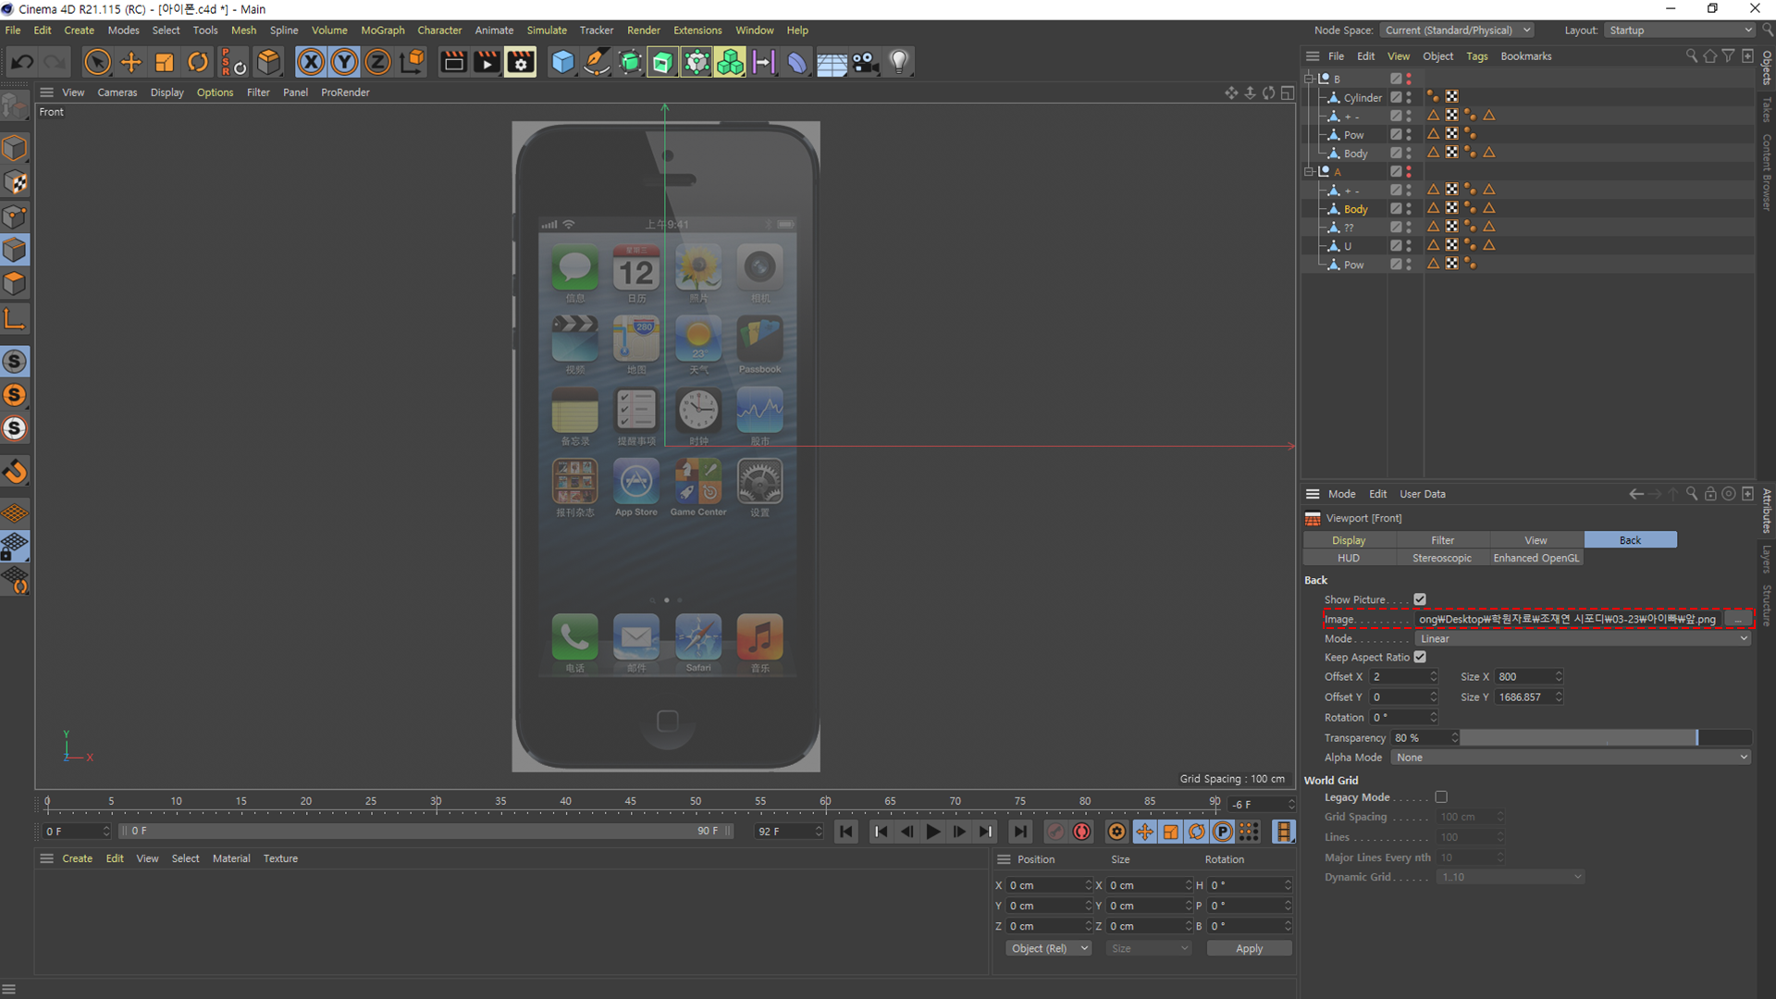Switch to the Filter tab
Screen dimensions: 1776x999
[x=1442, y=540]
